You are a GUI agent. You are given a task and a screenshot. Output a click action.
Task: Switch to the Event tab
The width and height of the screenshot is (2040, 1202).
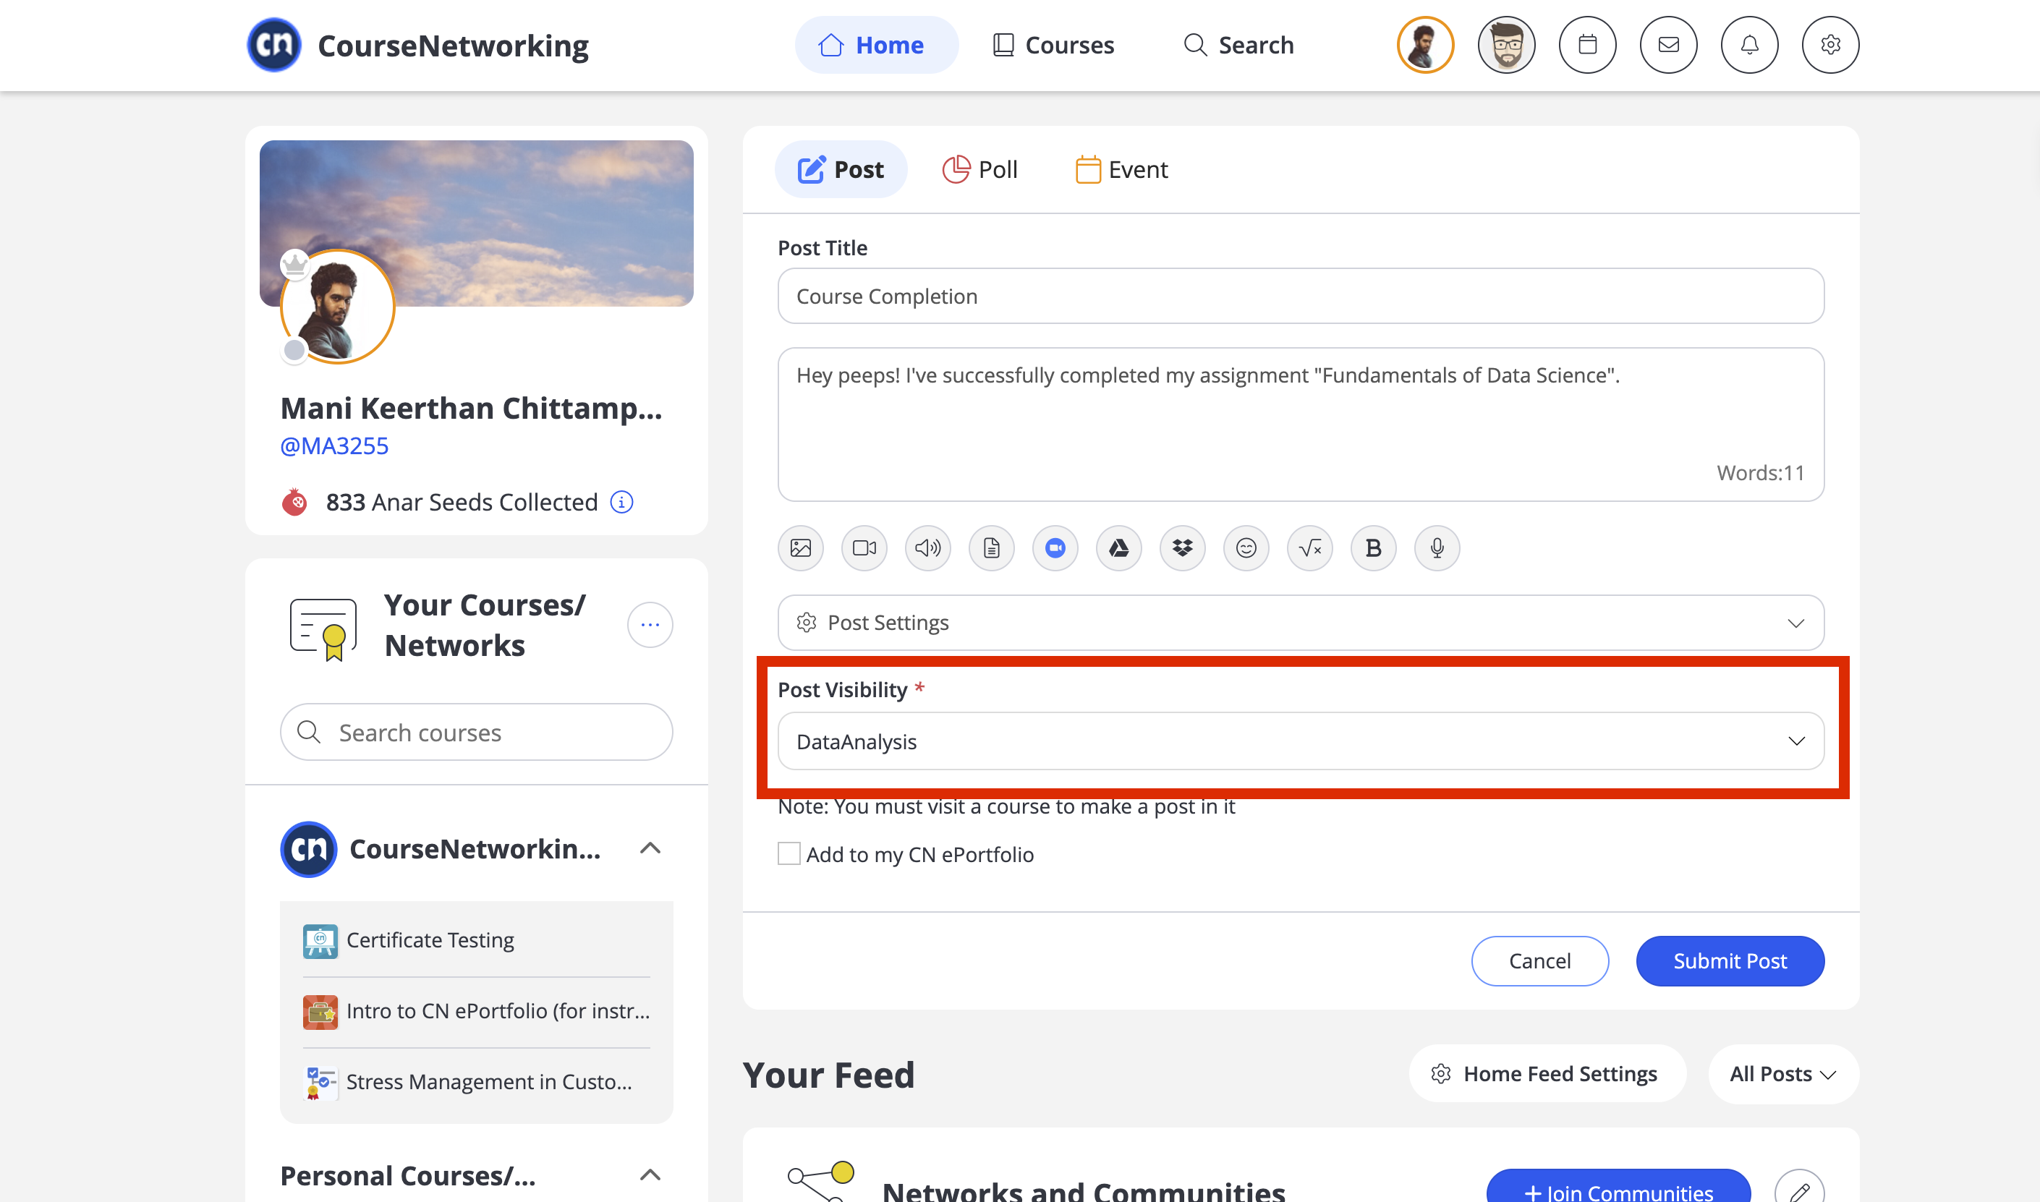[x=1121, y=169]
